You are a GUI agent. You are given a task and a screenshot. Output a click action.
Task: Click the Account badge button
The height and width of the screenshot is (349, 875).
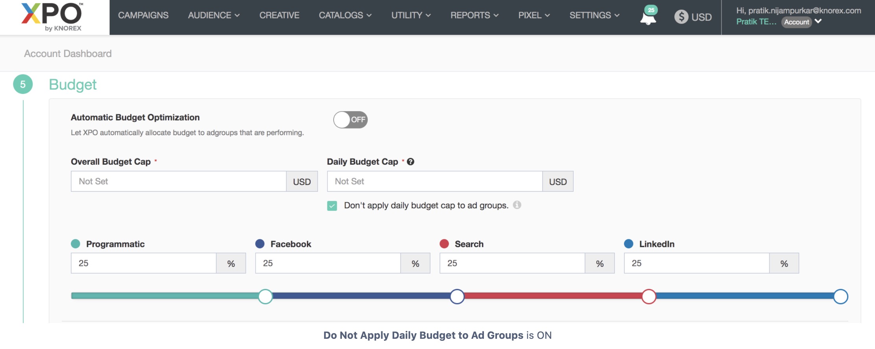point(796,22)
